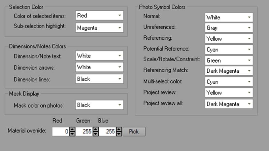Expand the Referencing Match color dropdown
269x151 pixels.
pos(229,71)
